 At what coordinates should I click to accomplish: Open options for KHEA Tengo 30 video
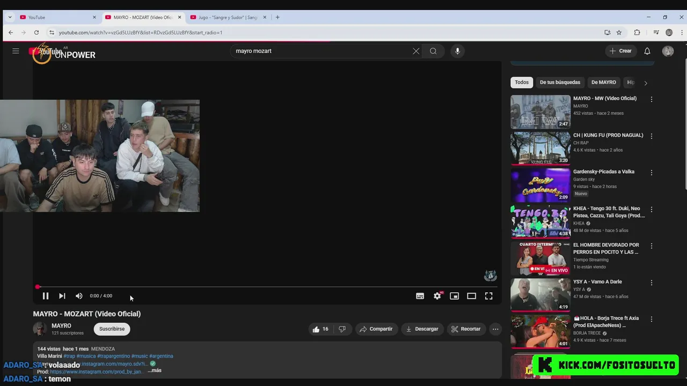coord(652,209)
